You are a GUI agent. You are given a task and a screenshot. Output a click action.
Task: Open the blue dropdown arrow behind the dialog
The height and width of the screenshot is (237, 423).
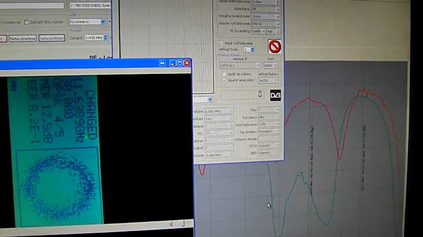pyautogui.click(x=210, y=100)
